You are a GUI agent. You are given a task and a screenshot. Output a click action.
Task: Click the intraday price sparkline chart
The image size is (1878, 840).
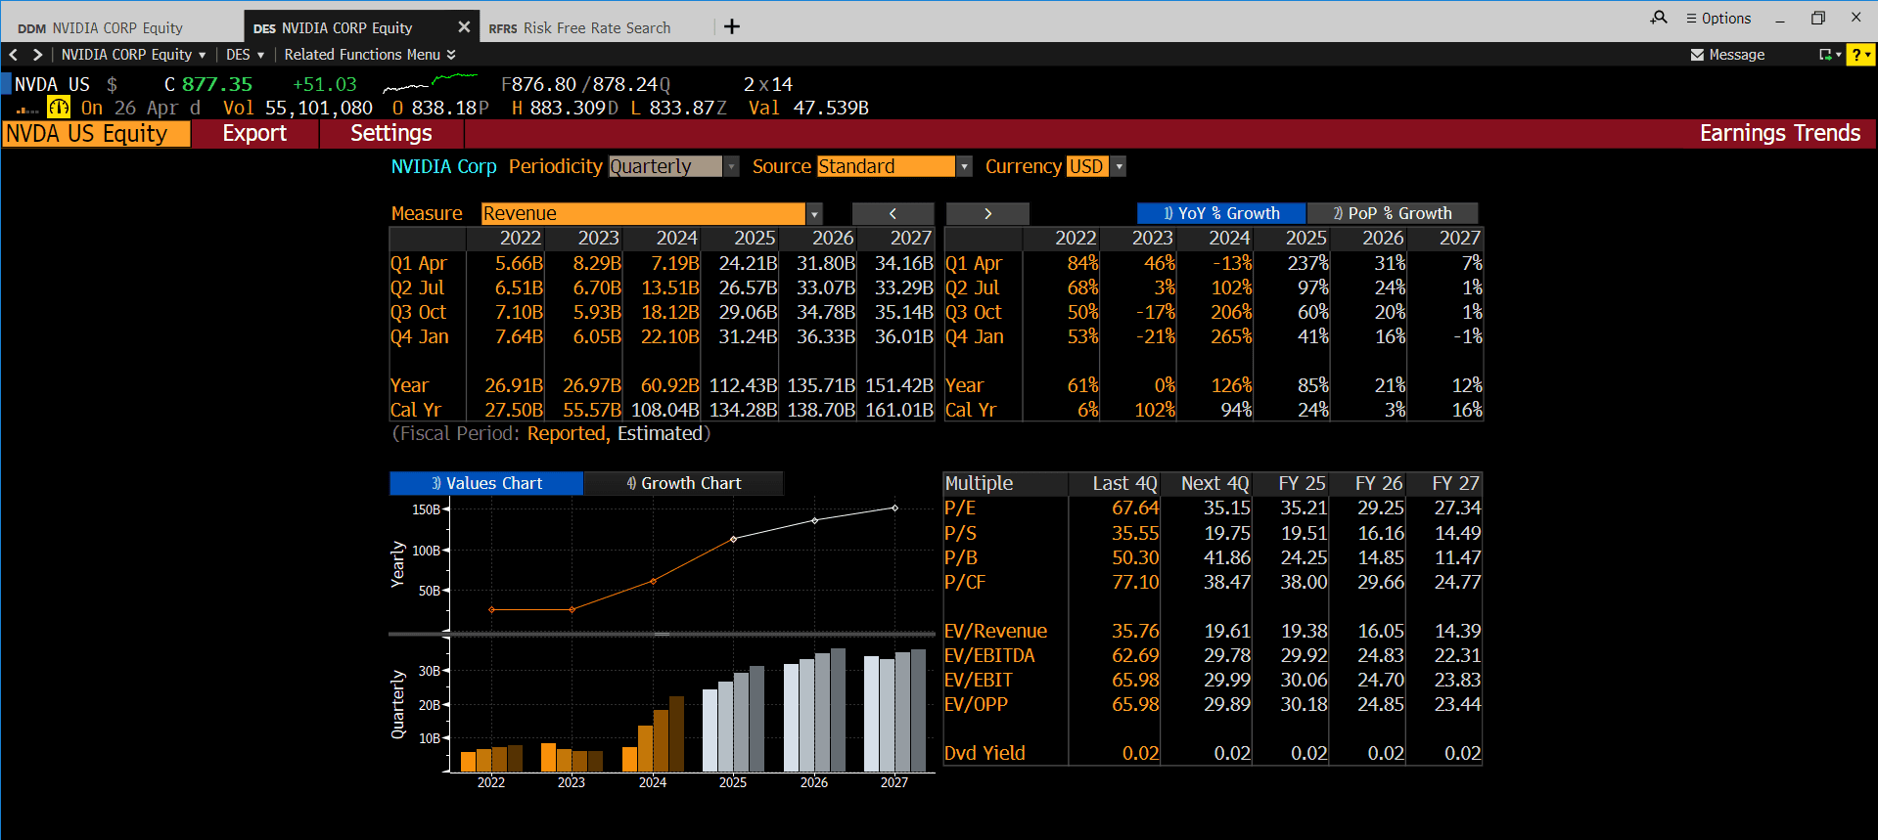(x=430, y=83)
